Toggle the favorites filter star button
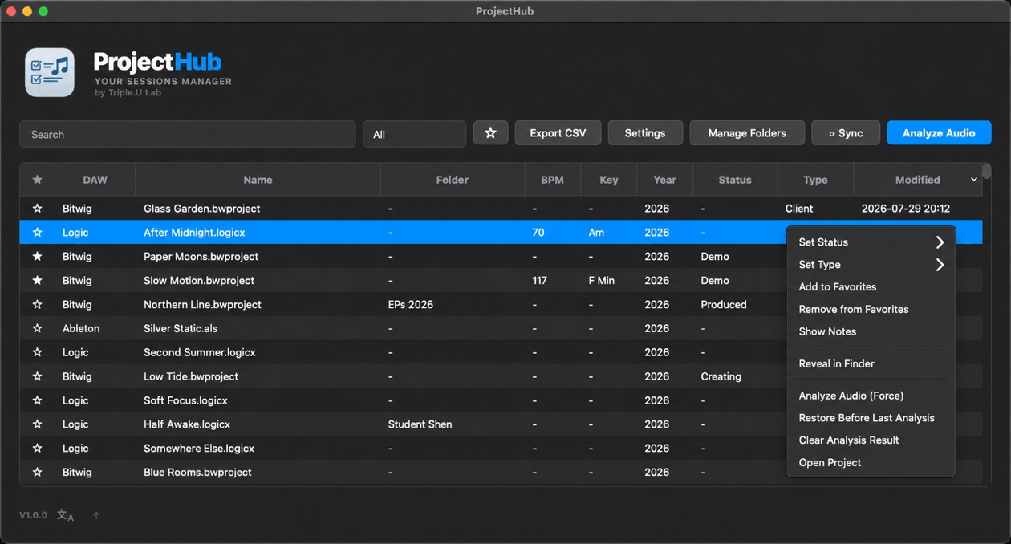The height and width of the screenshot is (544, 1011). 490,133
